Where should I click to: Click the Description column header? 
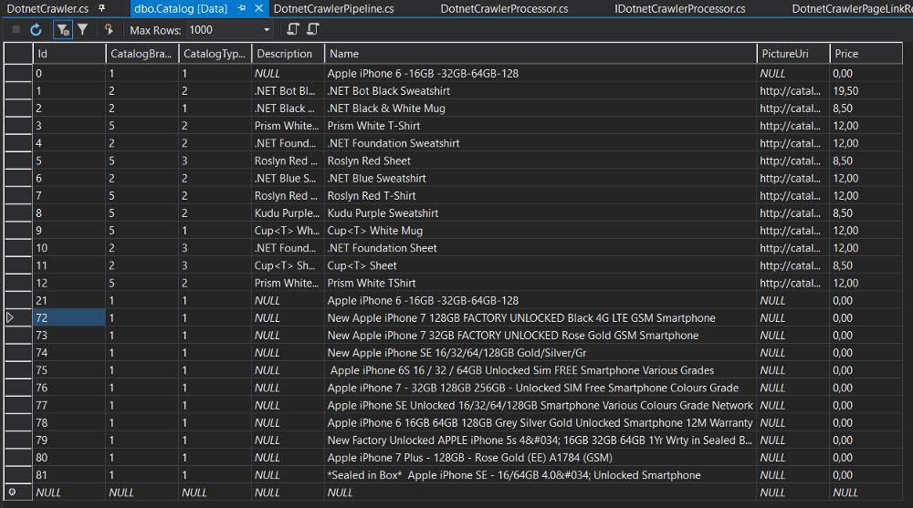coord(288,54)
